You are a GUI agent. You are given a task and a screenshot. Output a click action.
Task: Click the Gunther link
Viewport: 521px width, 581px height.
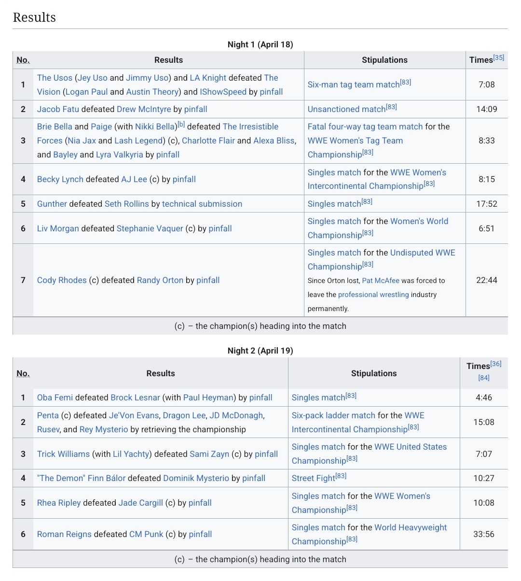[52, 204]
